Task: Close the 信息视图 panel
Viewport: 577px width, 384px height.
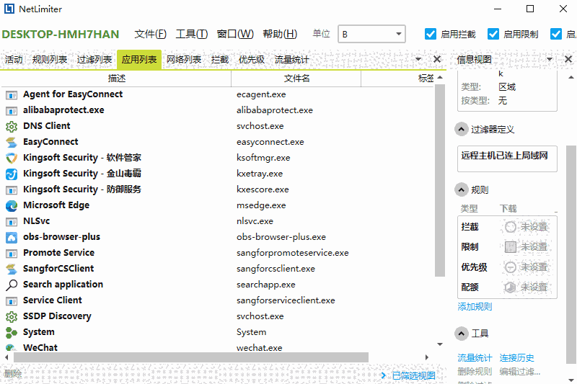Action: coord(568,59)
